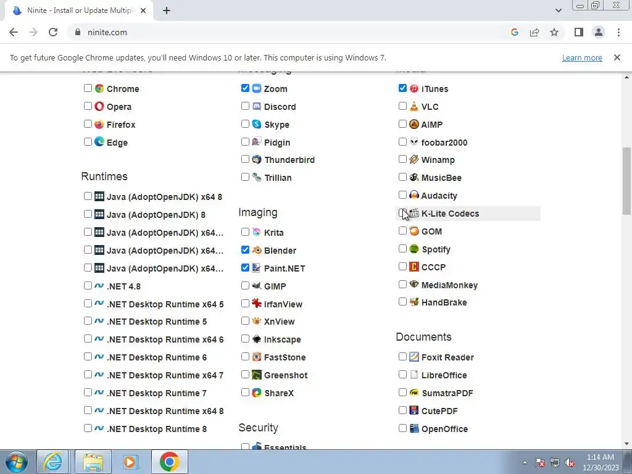The image size is (632, 474).
Task: Click the taskbar clock showing 1:14 AM
Action: pos(601,462)
